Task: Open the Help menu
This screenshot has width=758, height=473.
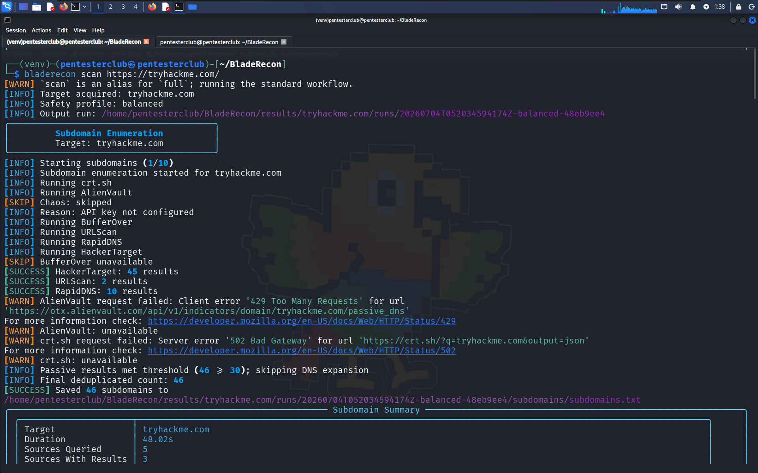Action: 98,30
